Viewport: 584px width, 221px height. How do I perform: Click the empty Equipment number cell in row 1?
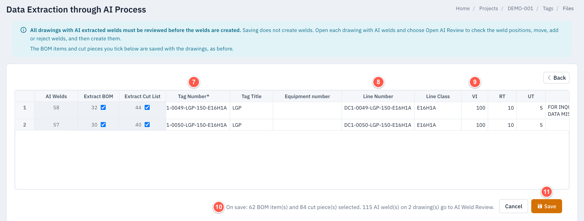[308, 110]
